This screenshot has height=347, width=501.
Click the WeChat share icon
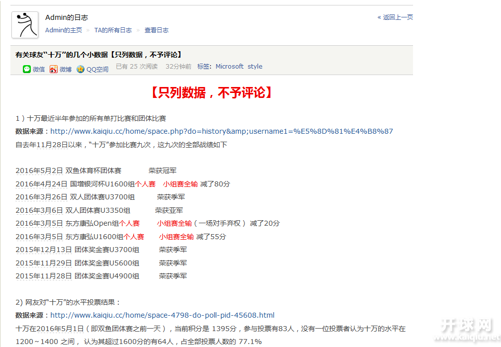[x=27, y=69]
